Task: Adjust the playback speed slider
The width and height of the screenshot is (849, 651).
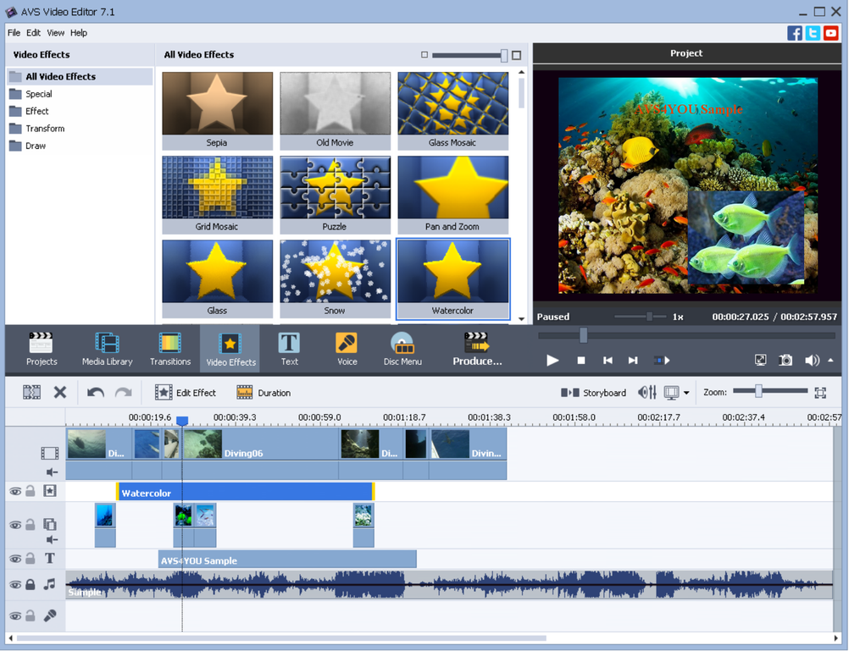Action: click(x=649, y=317)
